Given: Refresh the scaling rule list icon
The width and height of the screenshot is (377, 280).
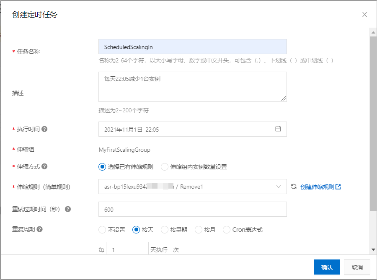Looking at the screenshot, I should pyautogui.click(x=294, y=187).
